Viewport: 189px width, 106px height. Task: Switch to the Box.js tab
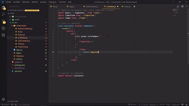point(55,6)
